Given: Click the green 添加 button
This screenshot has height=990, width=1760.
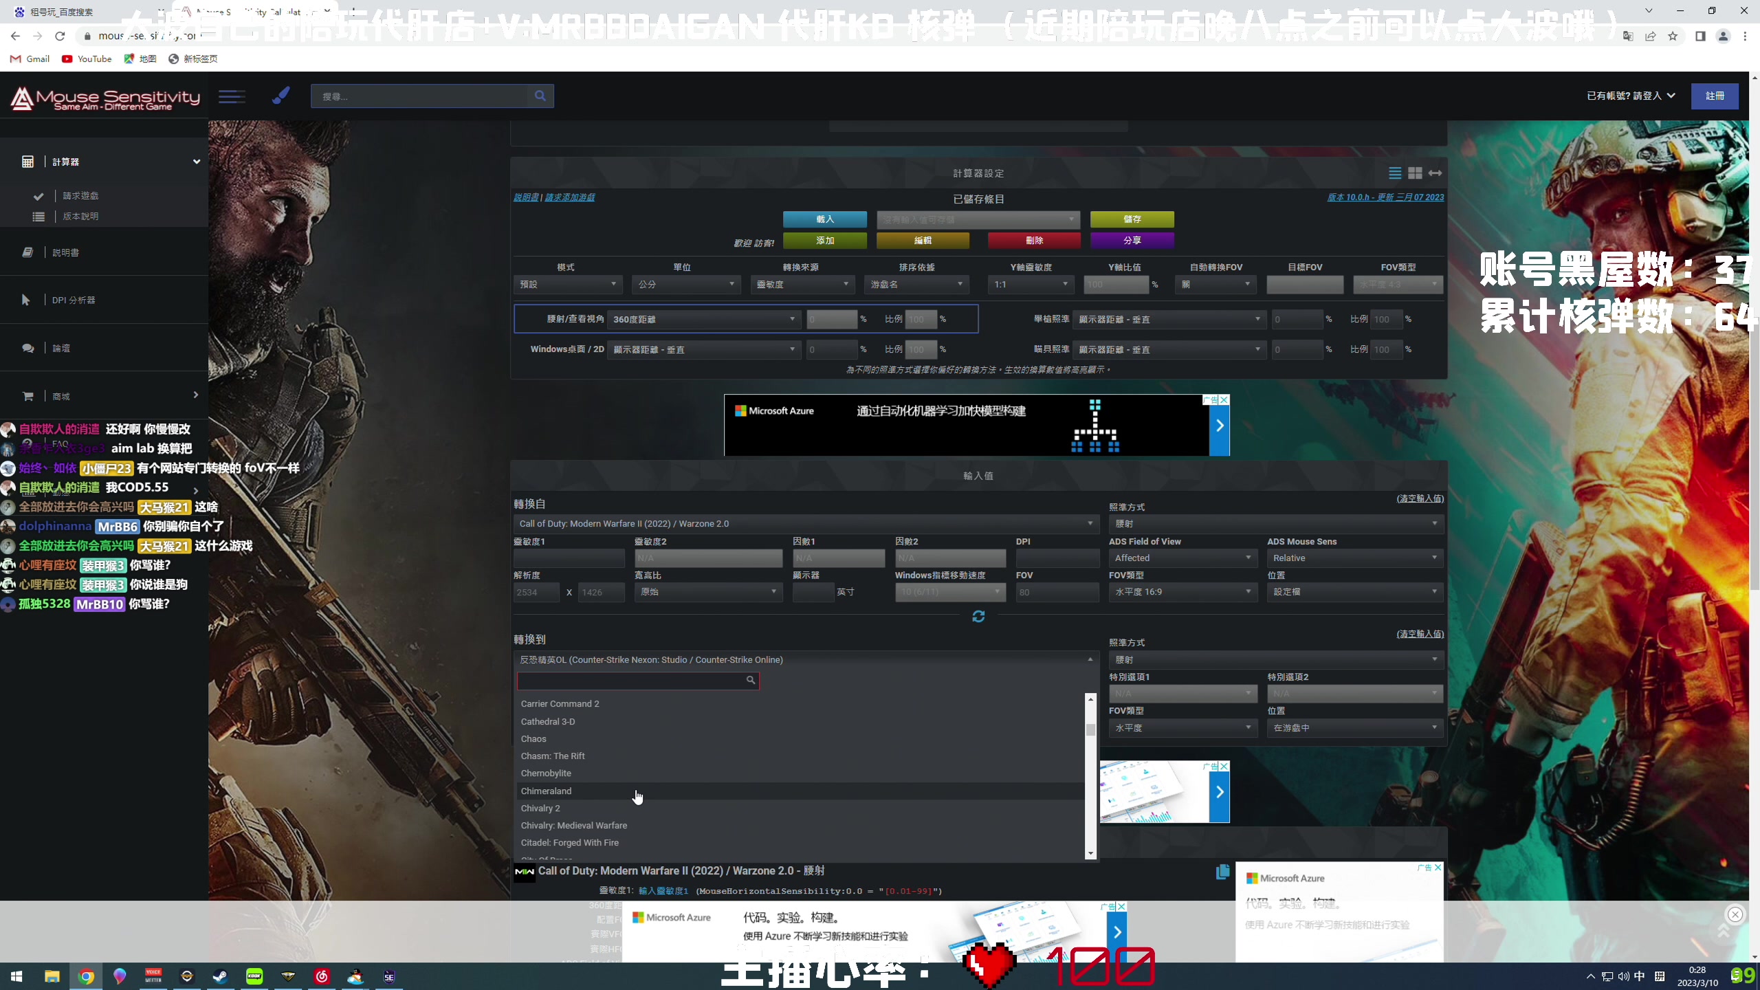Looking at the screenshot, I should tap(825, 241).
